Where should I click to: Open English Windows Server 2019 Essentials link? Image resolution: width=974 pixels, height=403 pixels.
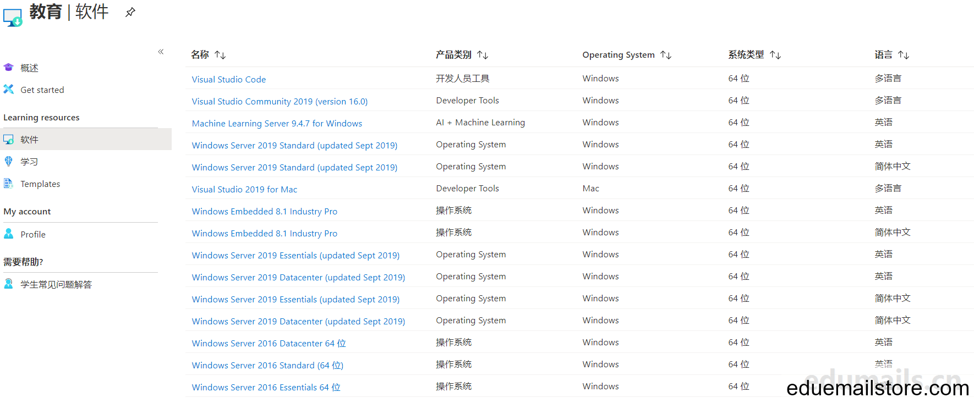(296, 255)
